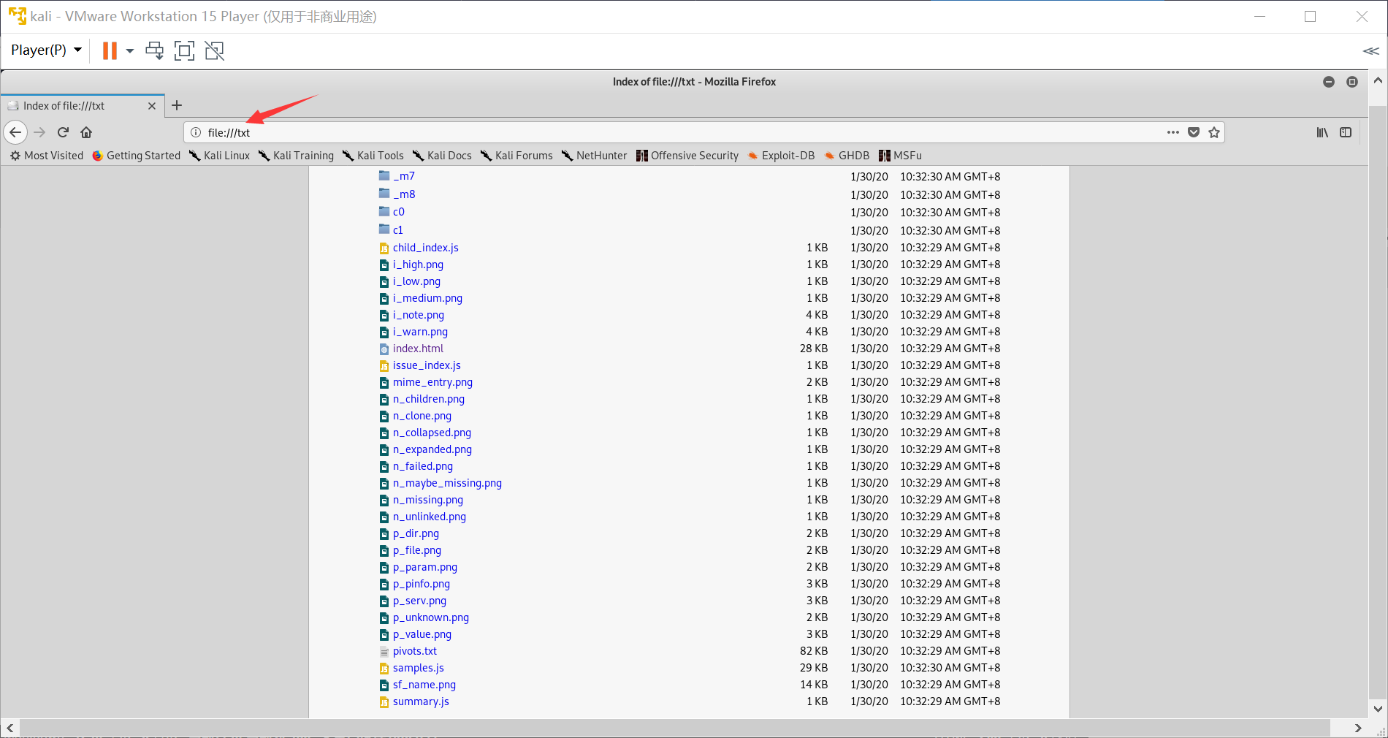Open the Kali Linux bookmark
The width and height of the screenshot is (1388, 738).
219,156
